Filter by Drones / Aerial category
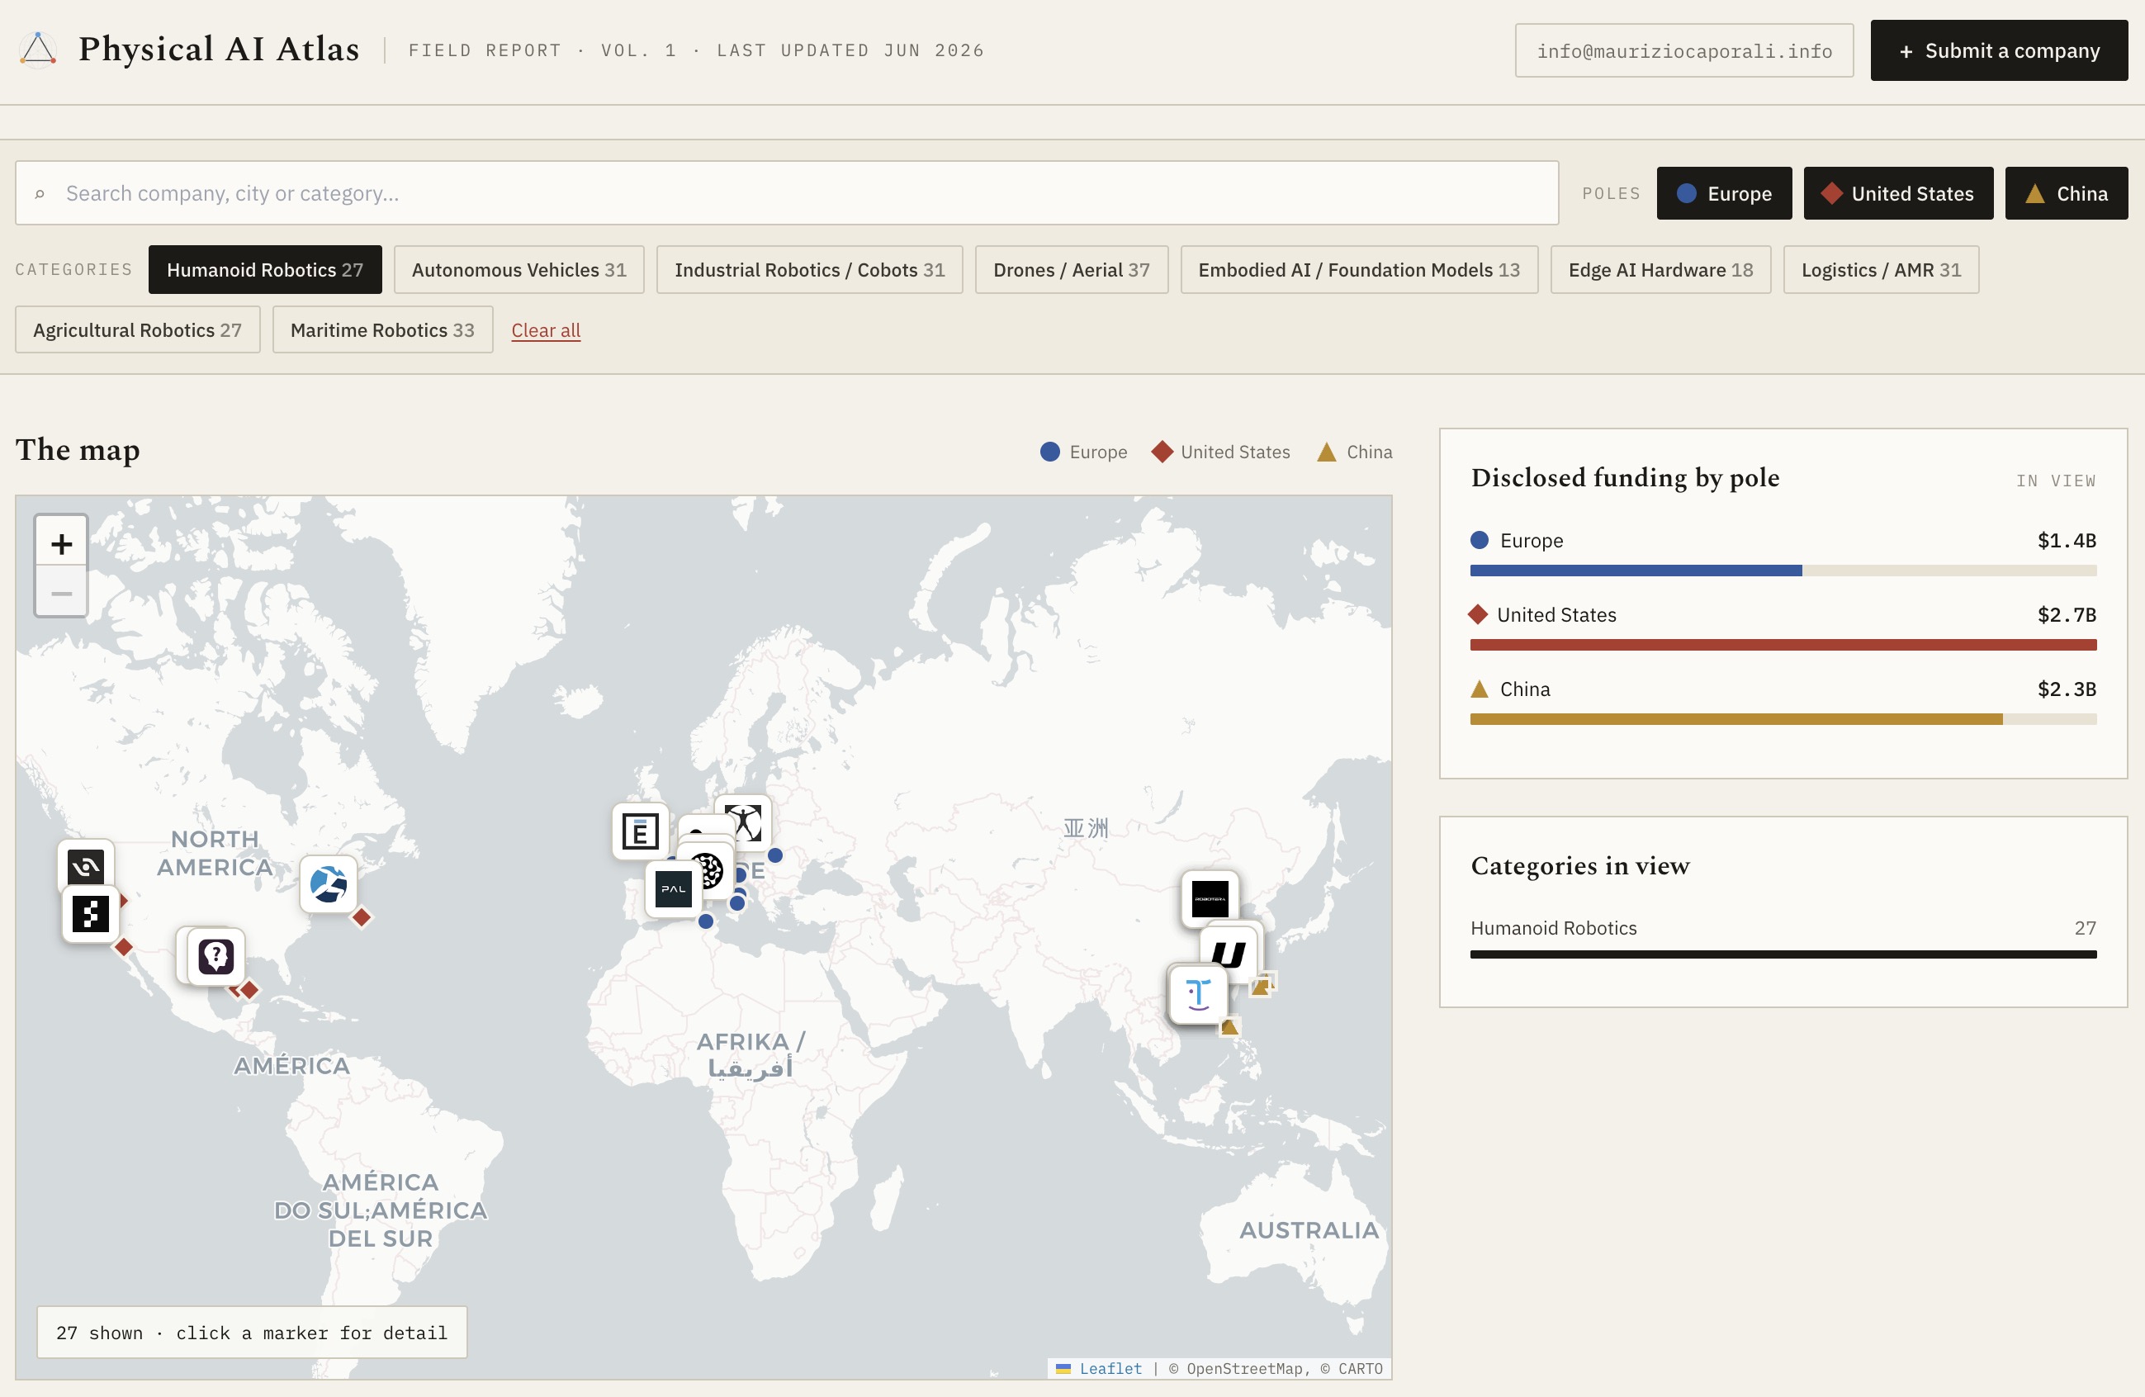This screenshot has width=2145, height=1397. coord(1072,269)
